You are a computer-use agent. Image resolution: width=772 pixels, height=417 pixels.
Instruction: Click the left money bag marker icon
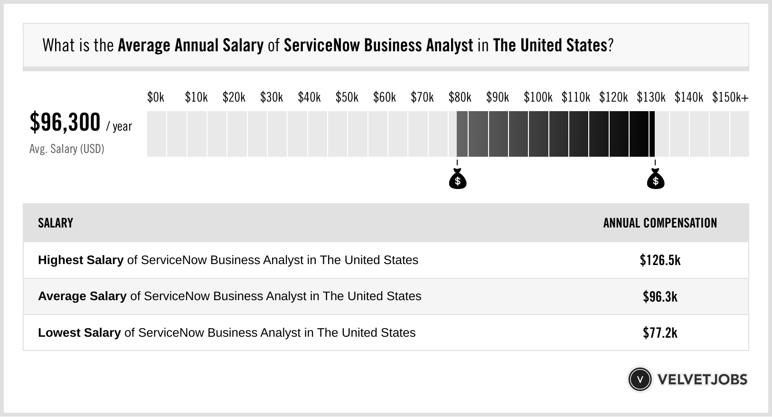[458, 179]
